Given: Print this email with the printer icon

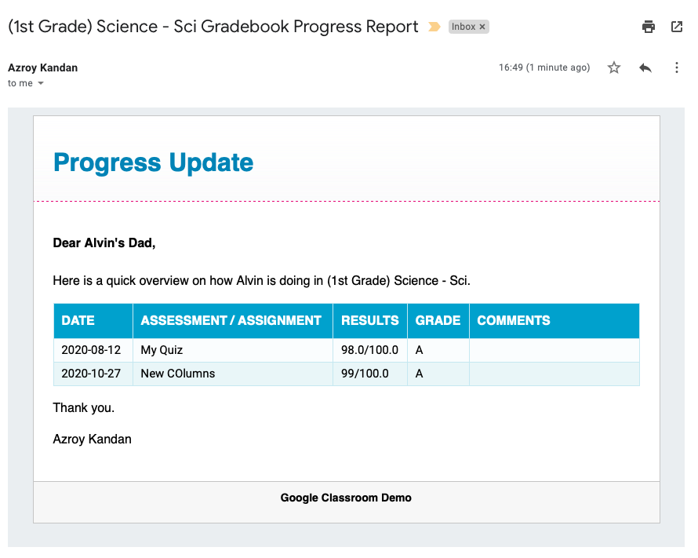Looking at the screenshot, I should 649,27.
